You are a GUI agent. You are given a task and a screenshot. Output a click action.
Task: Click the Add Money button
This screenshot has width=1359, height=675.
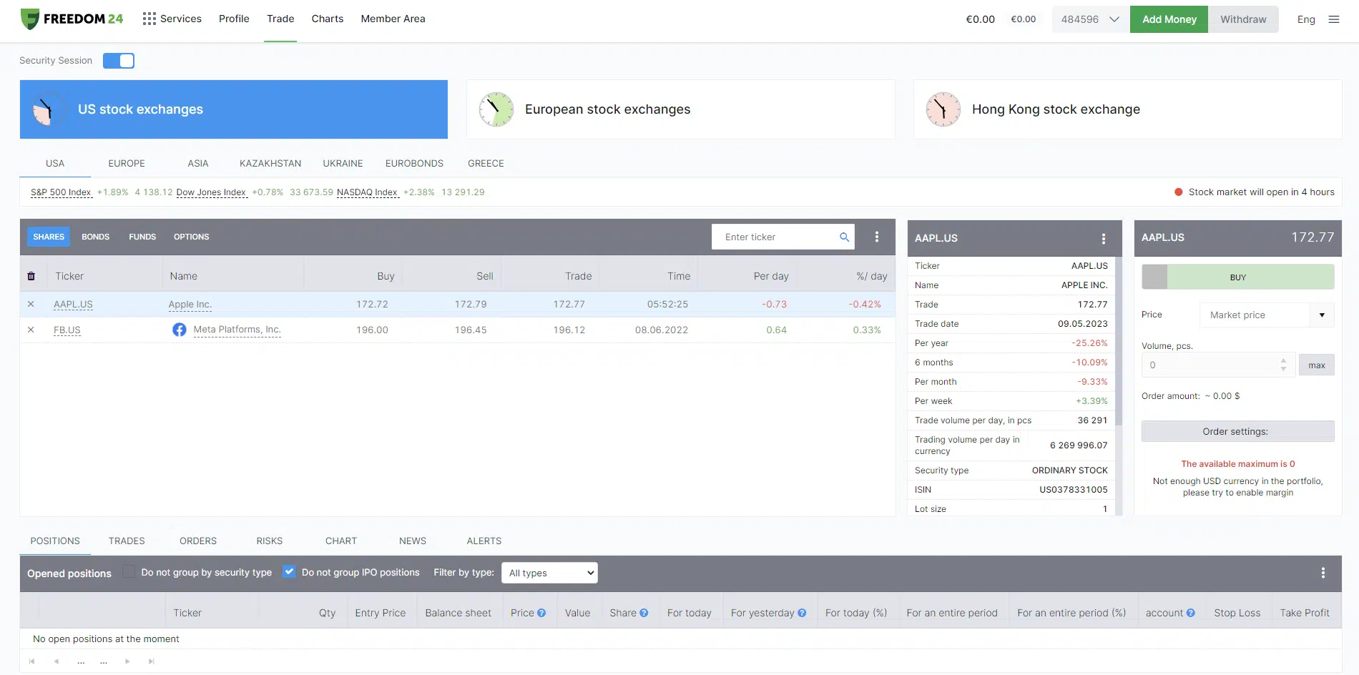[1169, 19]
